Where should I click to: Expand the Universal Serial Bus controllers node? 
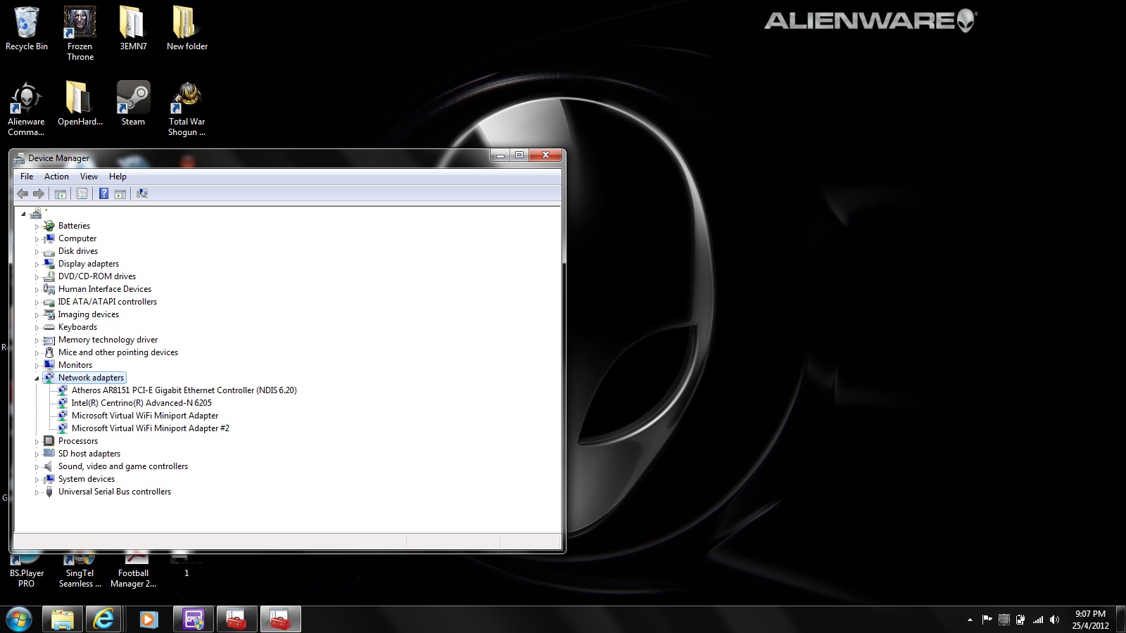point(37,492)
